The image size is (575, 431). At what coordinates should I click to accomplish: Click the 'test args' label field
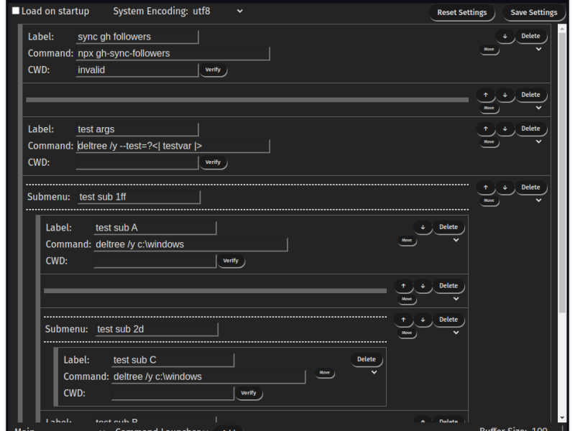tap(137, 129)
